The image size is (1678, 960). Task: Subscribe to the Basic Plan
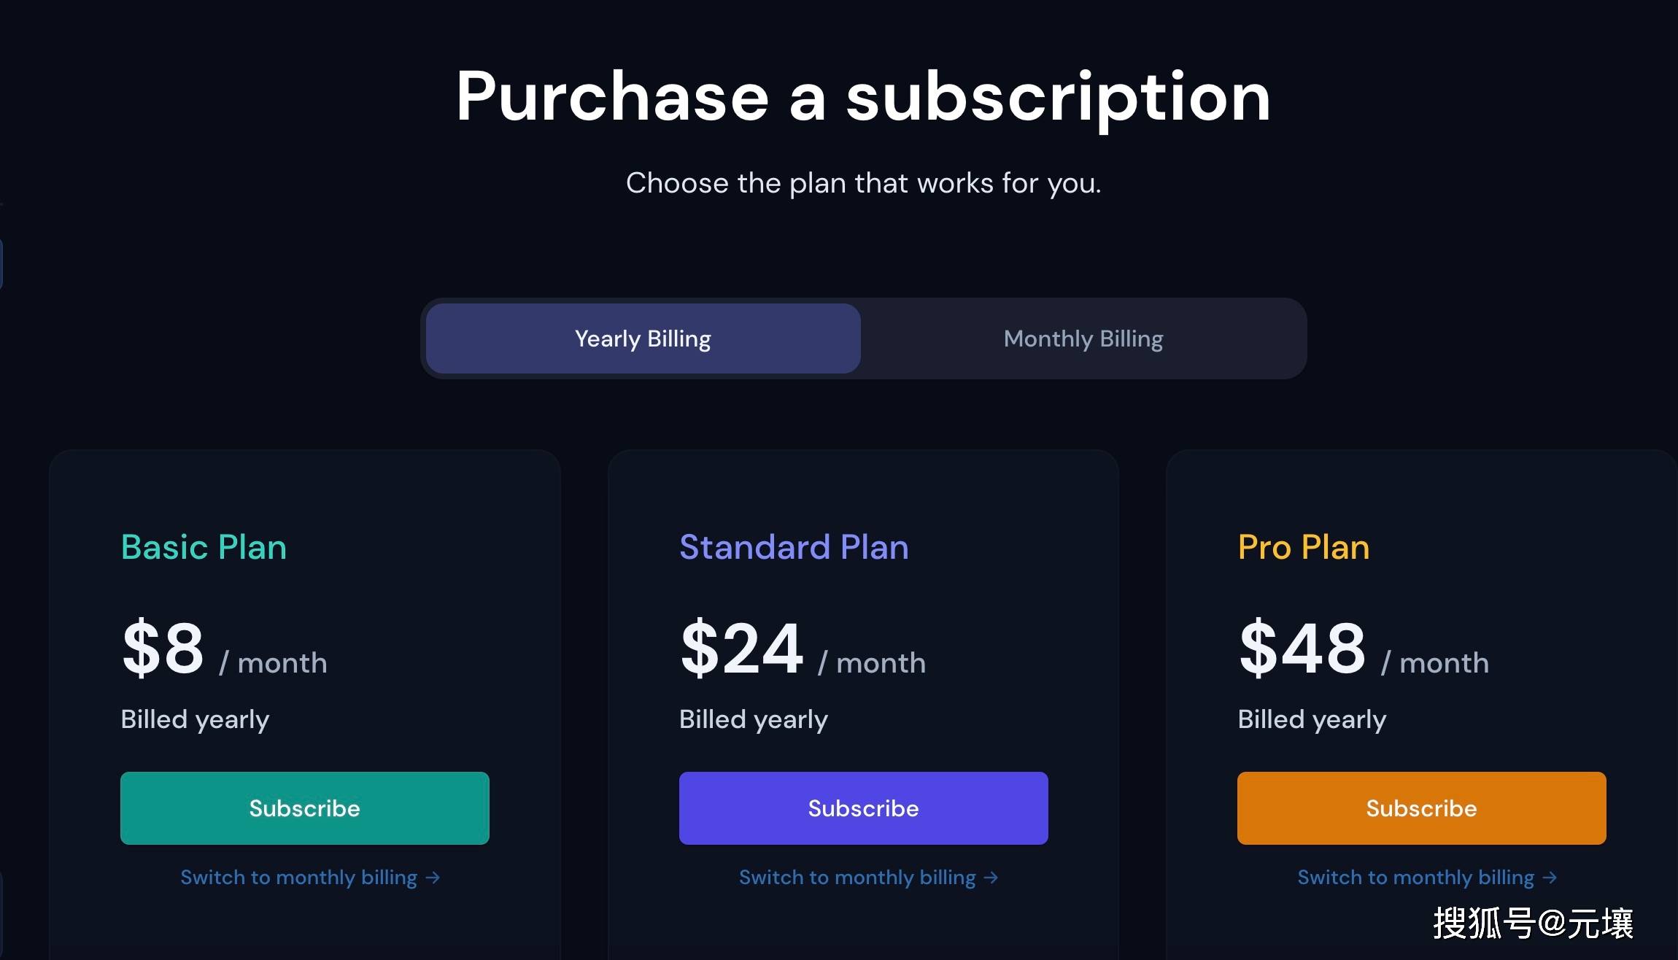click(x=304, y=808)
